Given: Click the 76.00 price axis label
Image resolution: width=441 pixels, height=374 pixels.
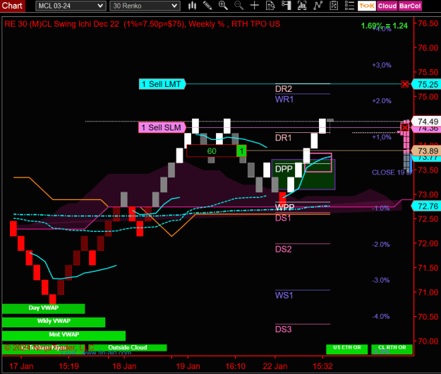Looking at the screenshot, I should click(428, 47).
